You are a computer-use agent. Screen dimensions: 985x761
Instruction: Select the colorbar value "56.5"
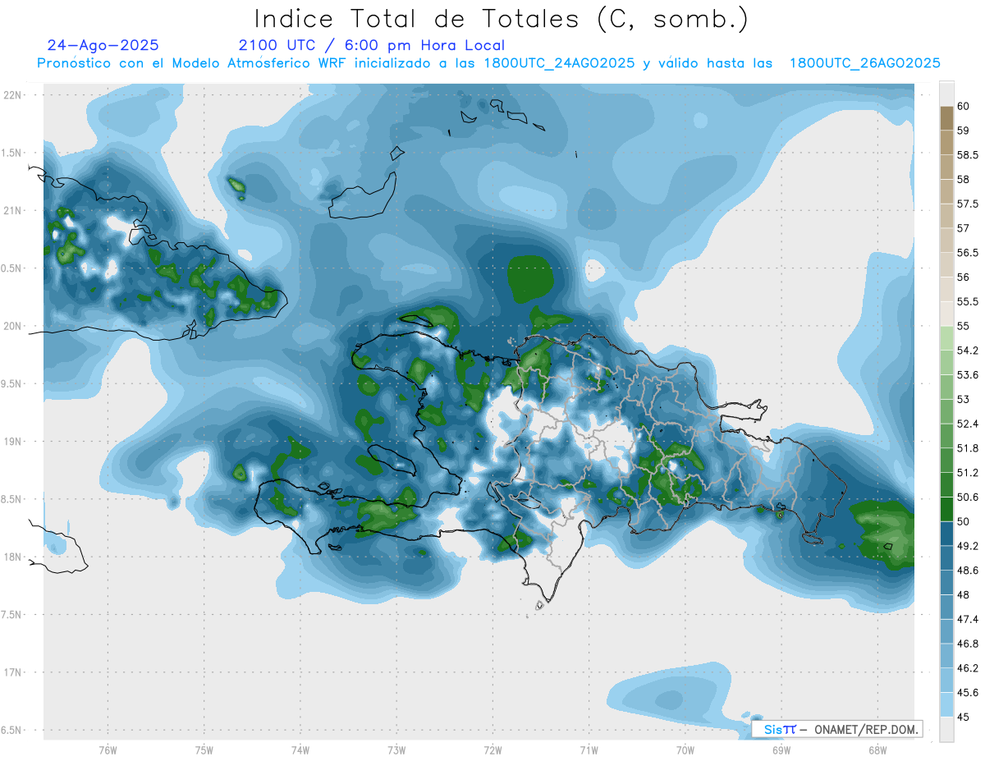click(x=968, y=252)
